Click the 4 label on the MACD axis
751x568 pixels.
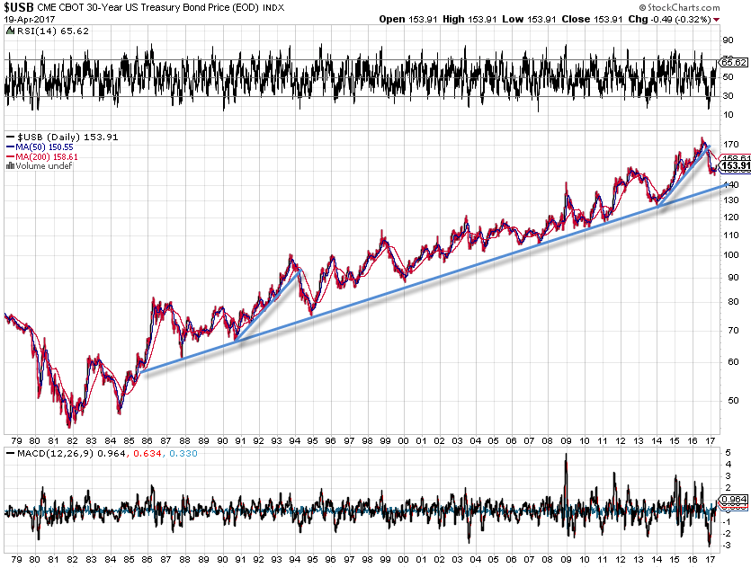pos(728,464)
